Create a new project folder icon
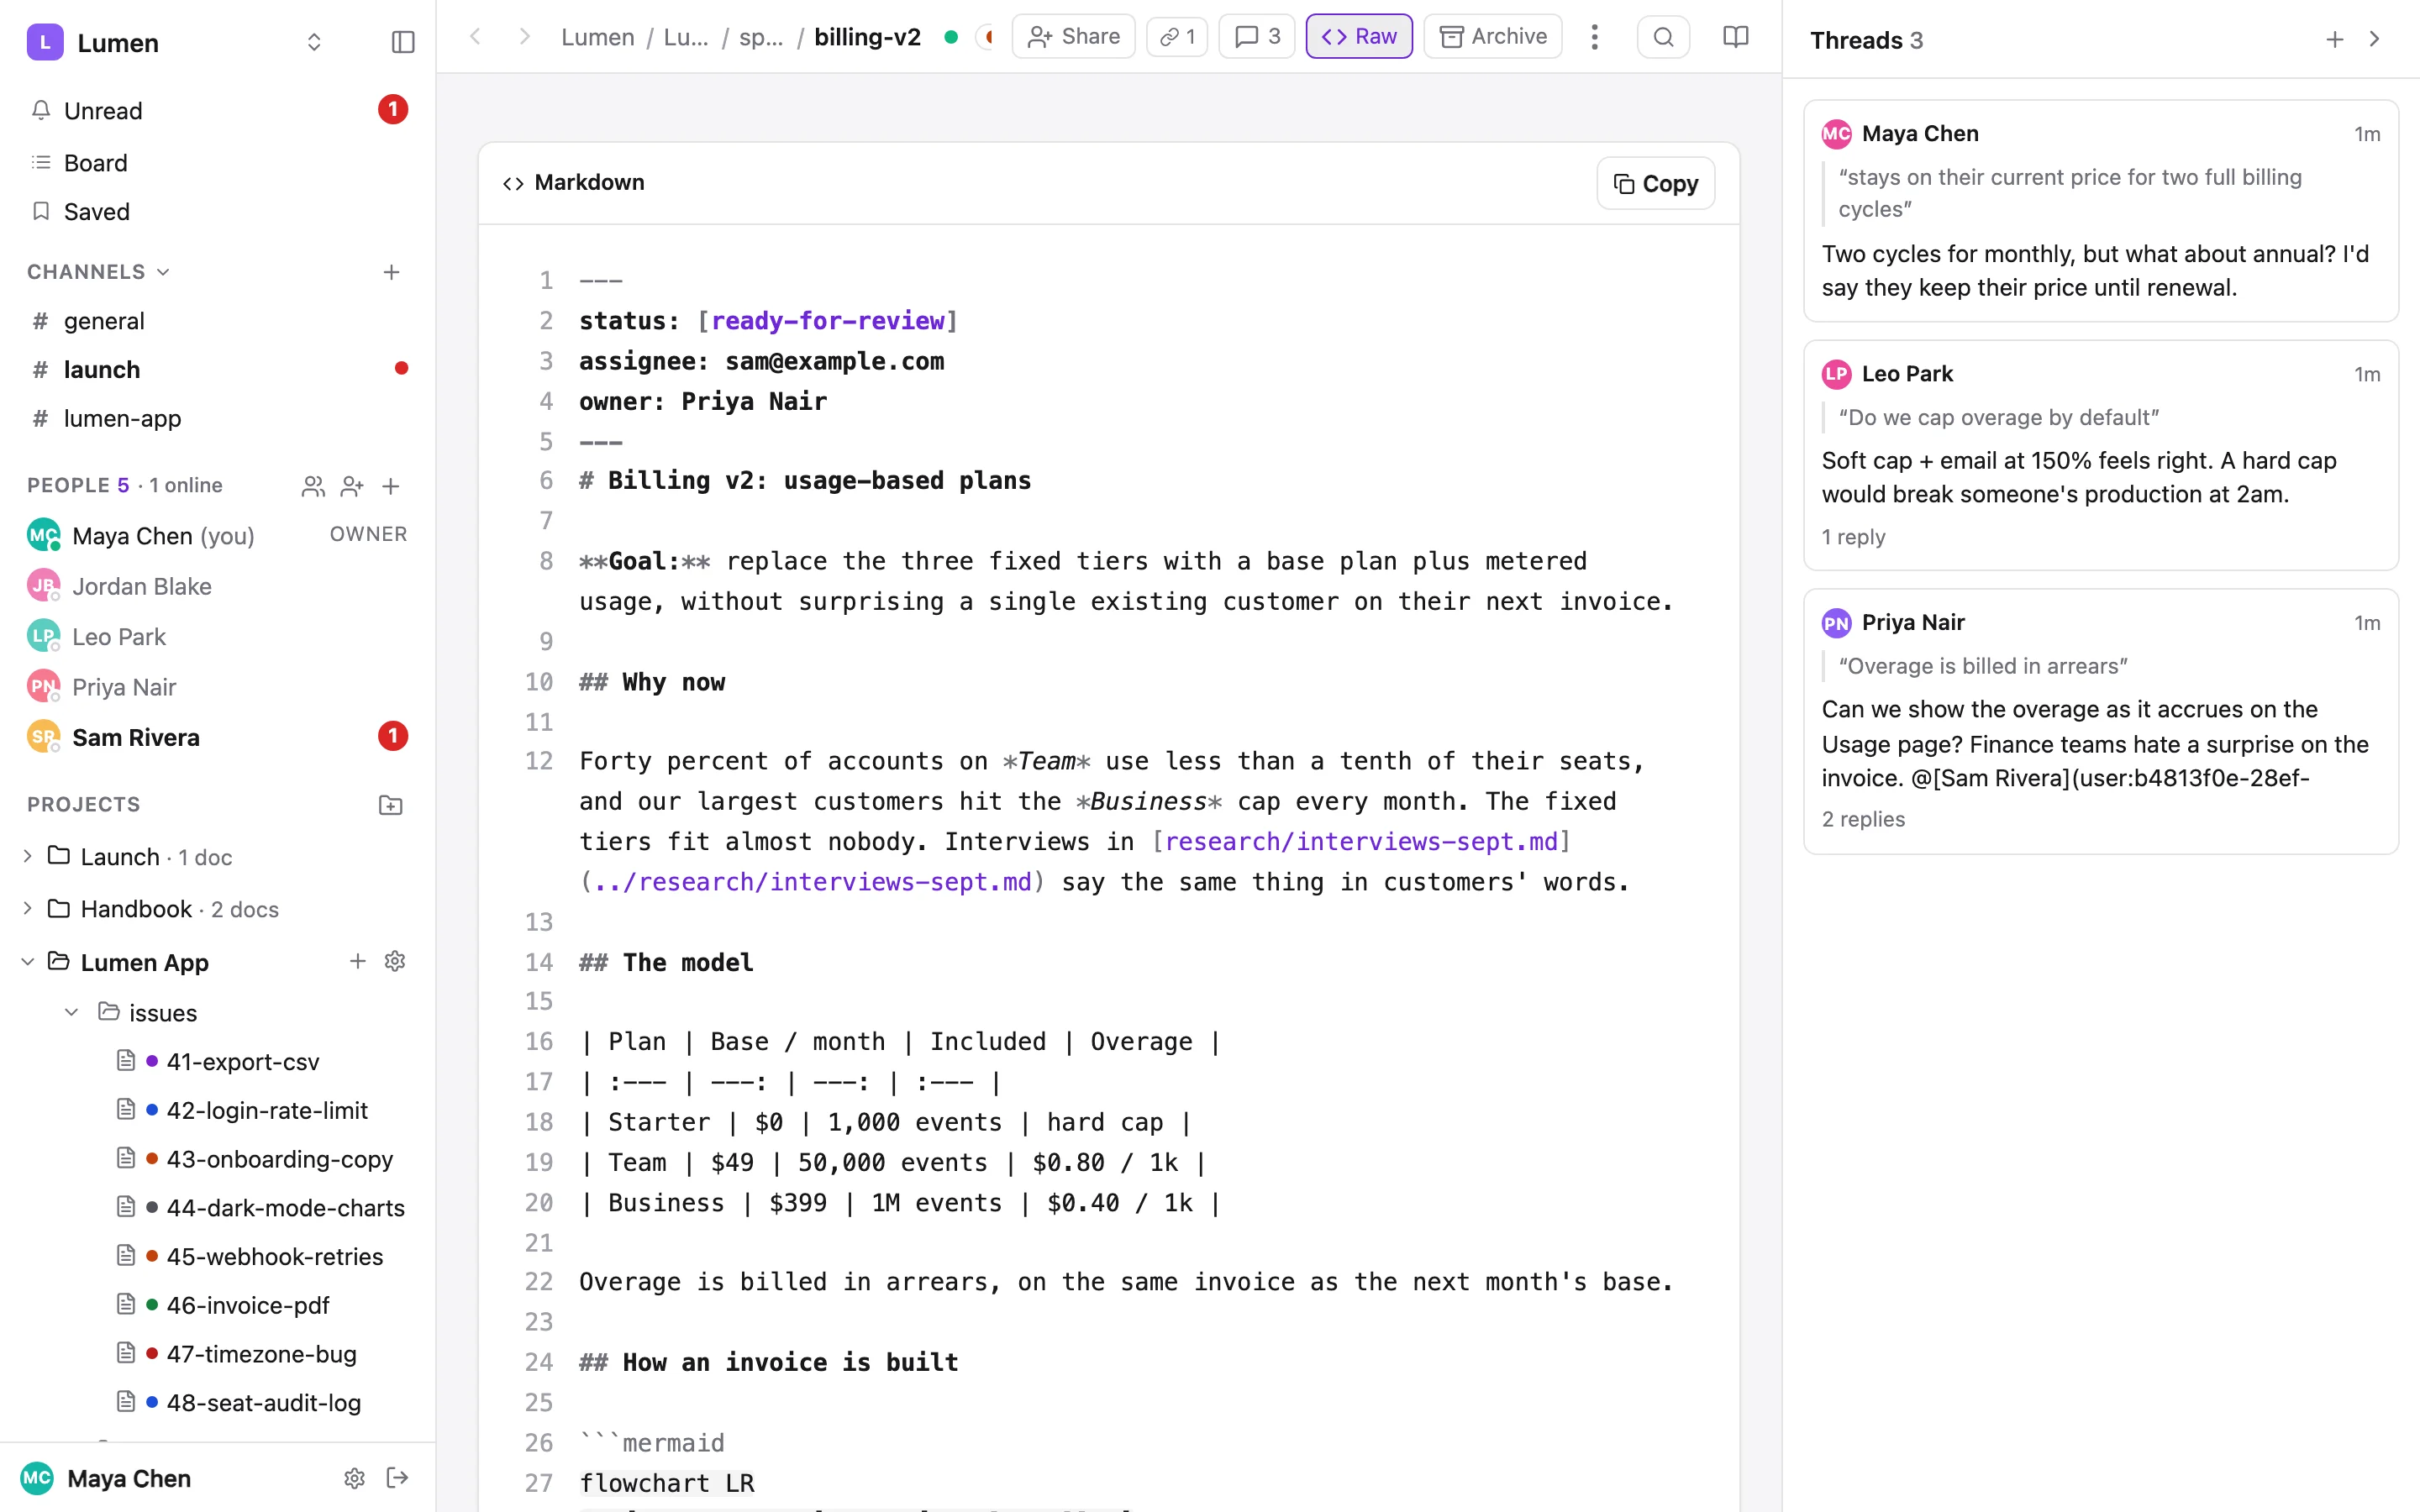2420x1512 pixels. (391, 805)
